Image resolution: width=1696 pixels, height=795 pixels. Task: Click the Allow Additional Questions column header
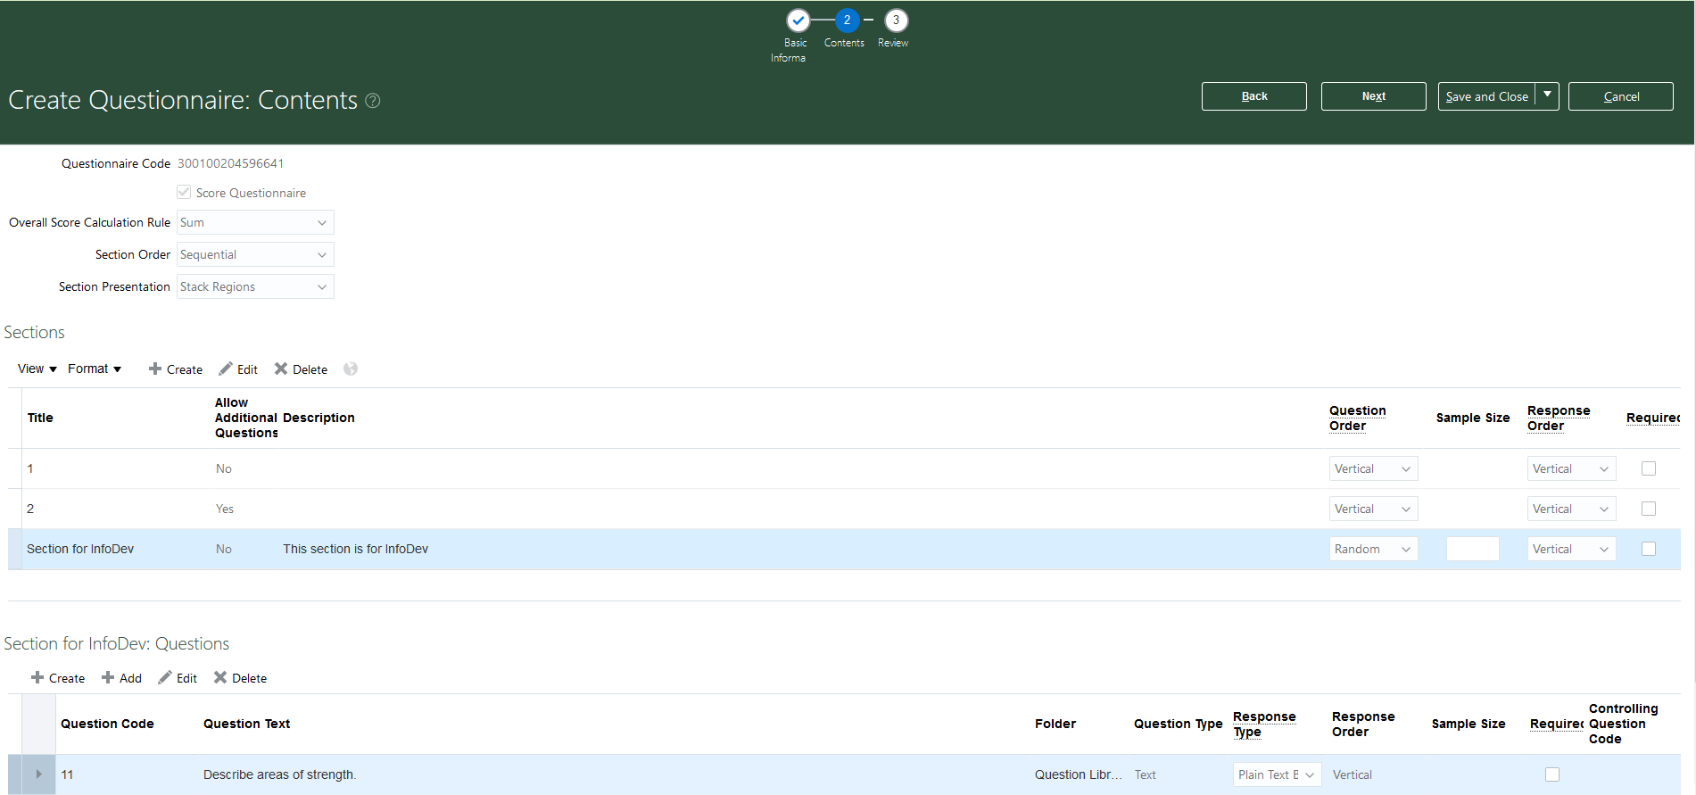pyautogui.click(x=246, y=418)
